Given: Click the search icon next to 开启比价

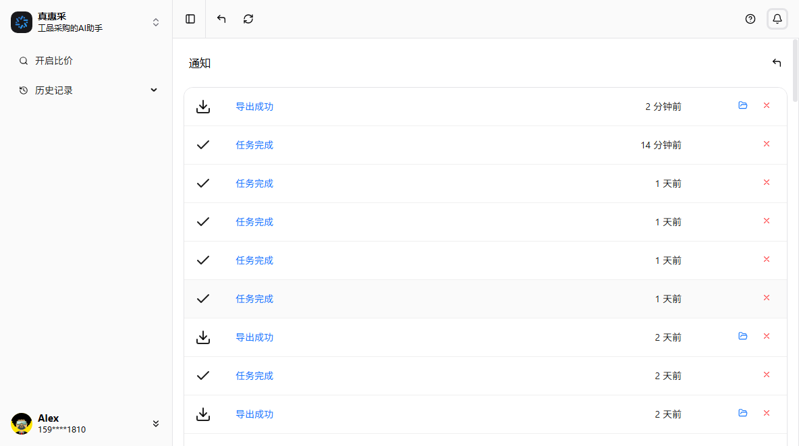Looking at the screenshot, I should pos(22,60).
